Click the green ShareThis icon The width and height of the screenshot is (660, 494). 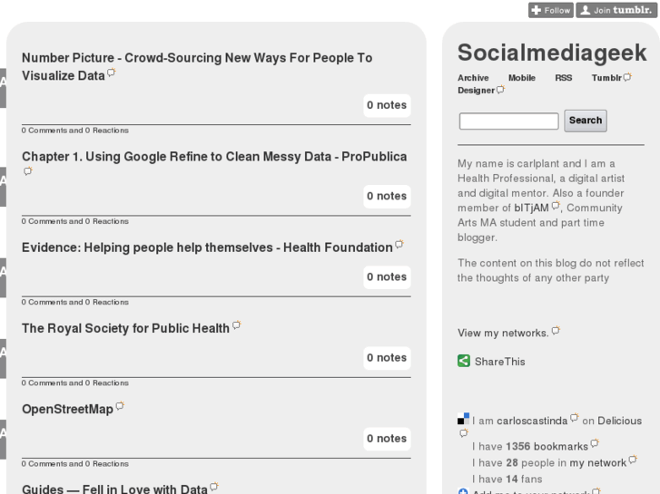click(464, 361)
